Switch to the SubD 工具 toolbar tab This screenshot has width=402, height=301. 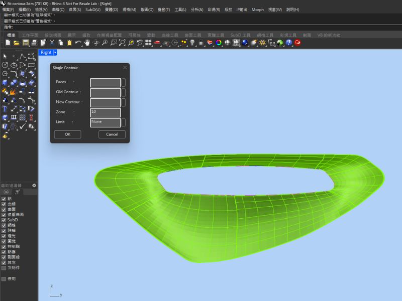click(240, 35)
